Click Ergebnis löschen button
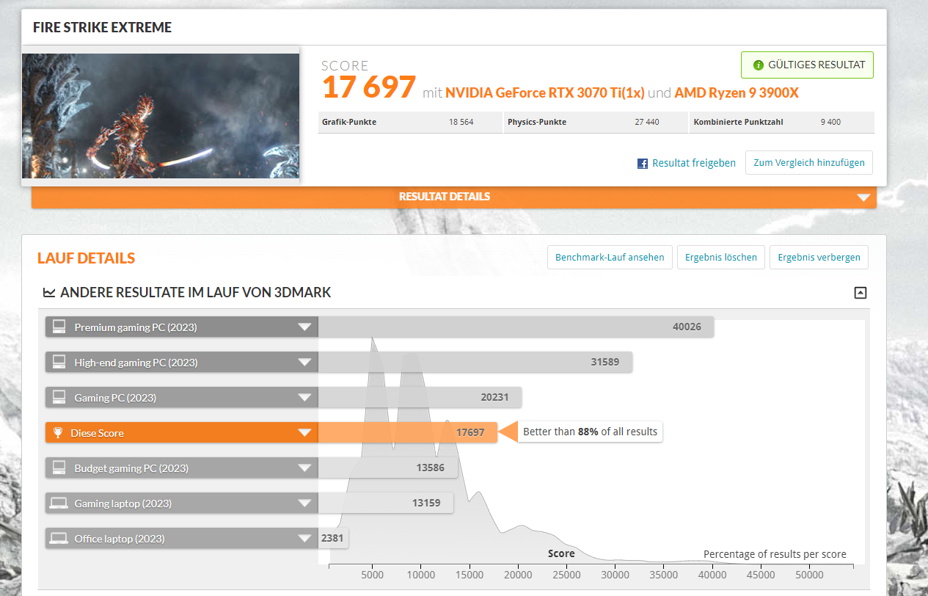This screenshot has width=928, height=596. pyautogui.click(x=721, y=257)
